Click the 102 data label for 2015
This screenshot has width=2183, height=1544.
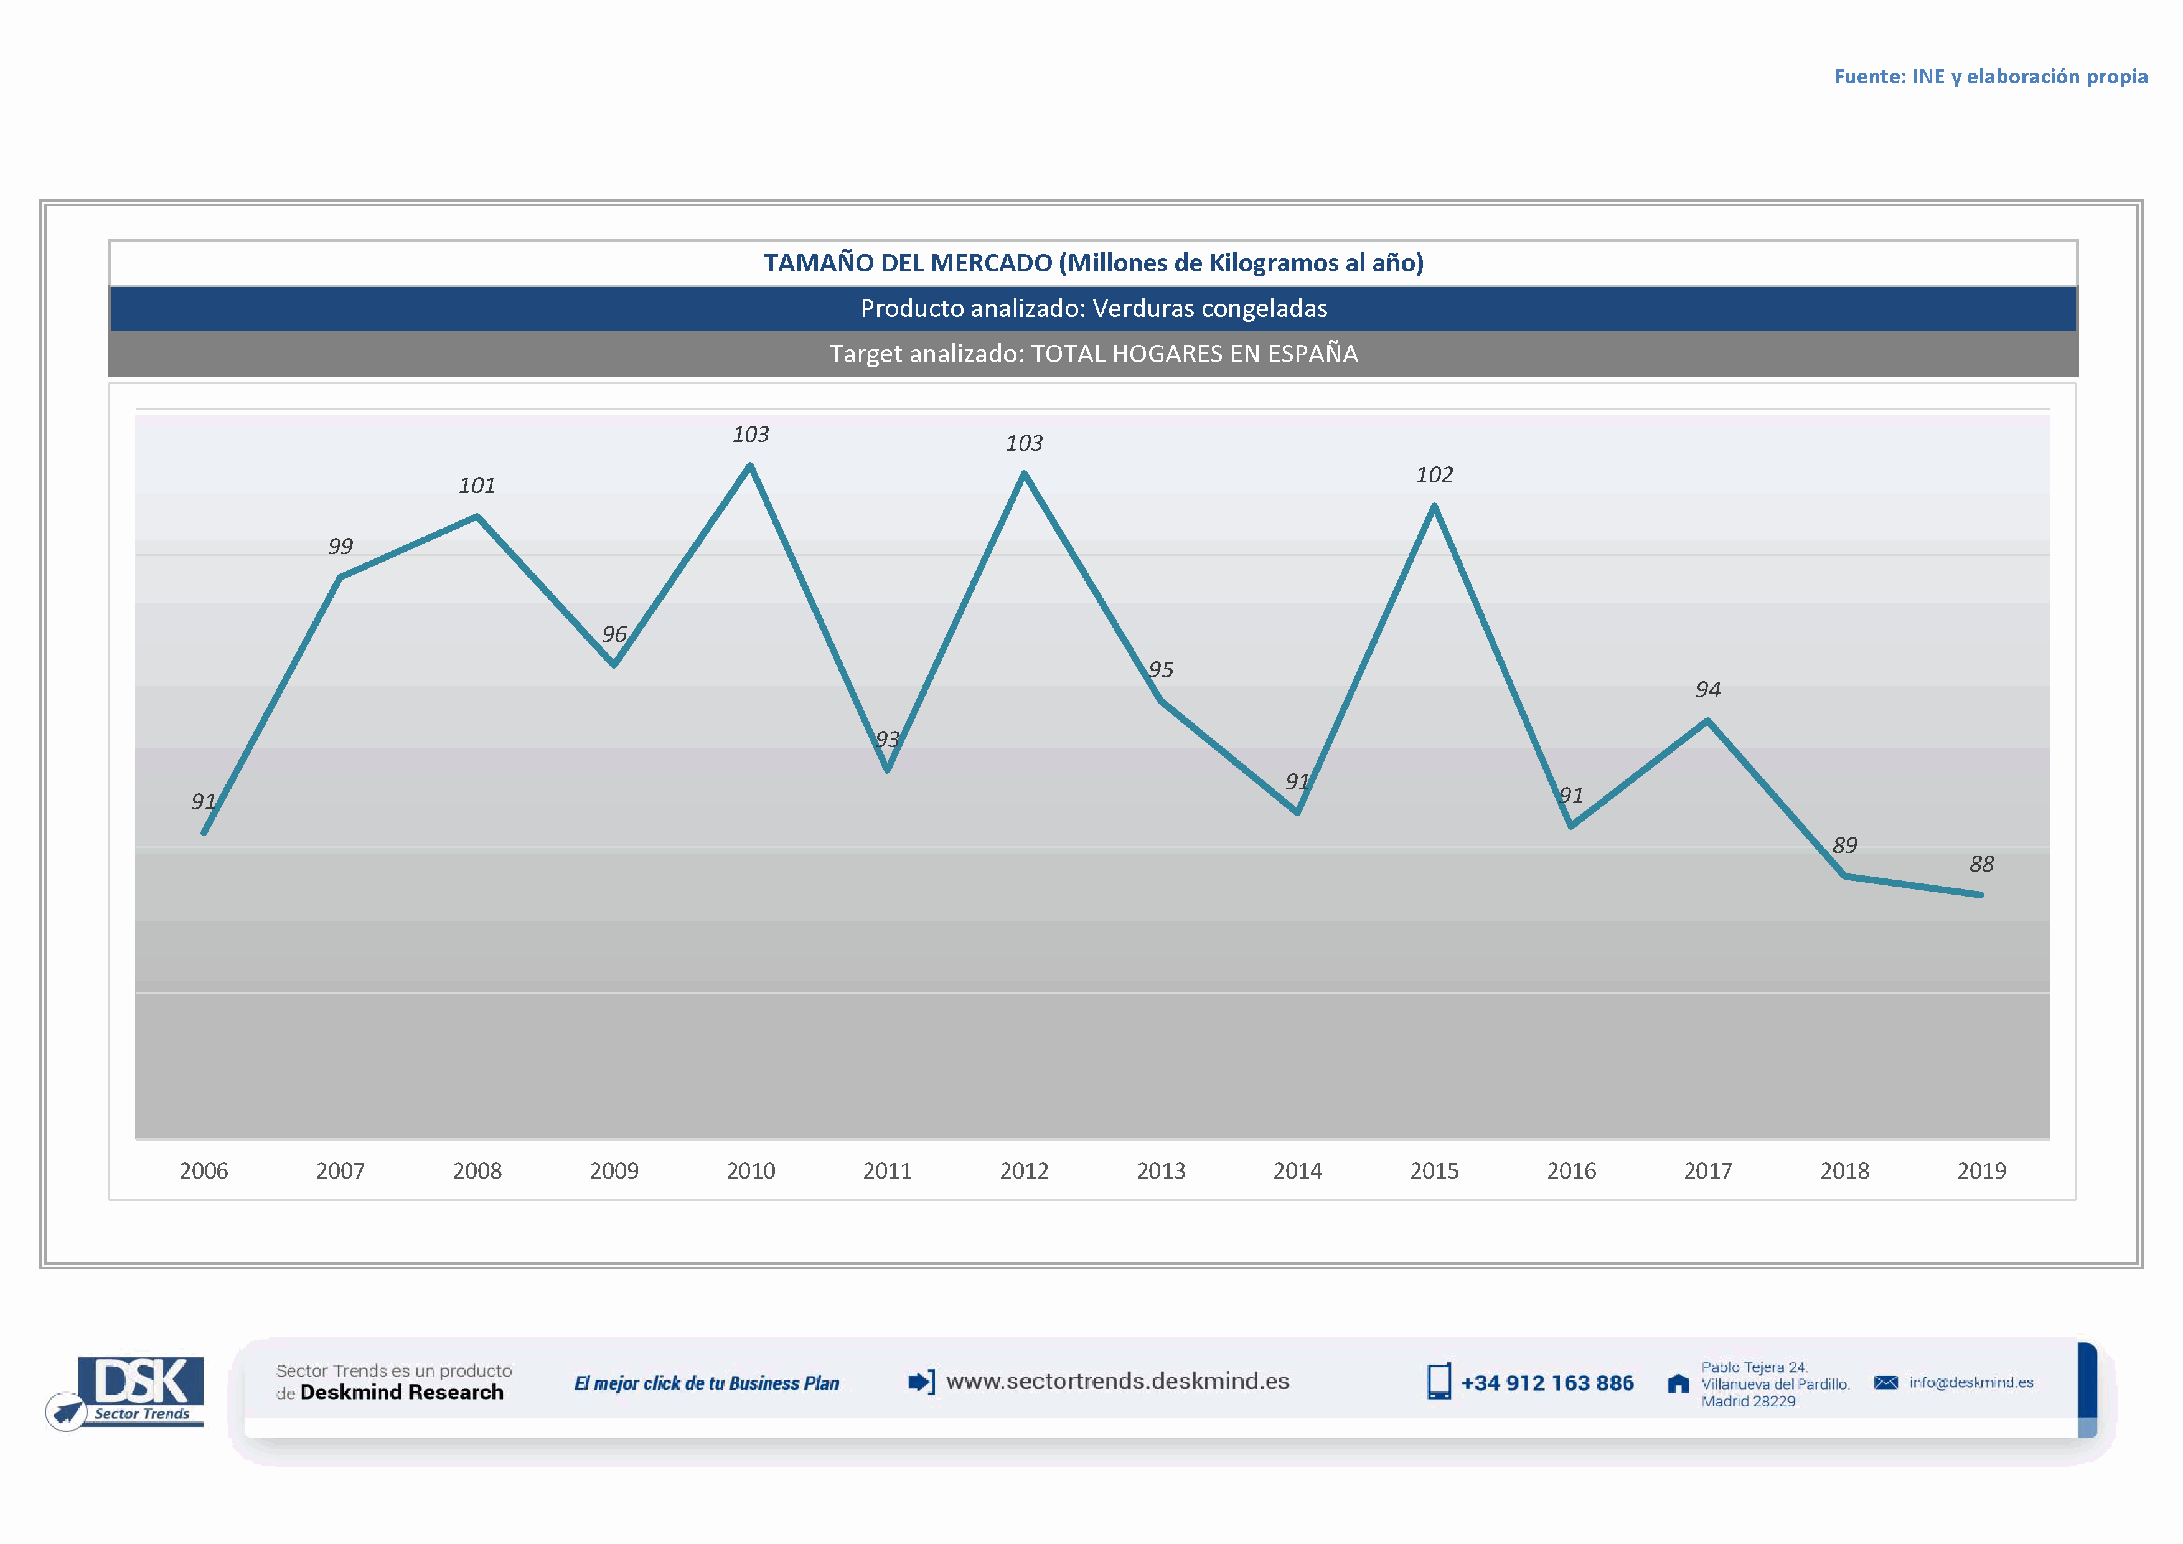(x=1434, y=476)
